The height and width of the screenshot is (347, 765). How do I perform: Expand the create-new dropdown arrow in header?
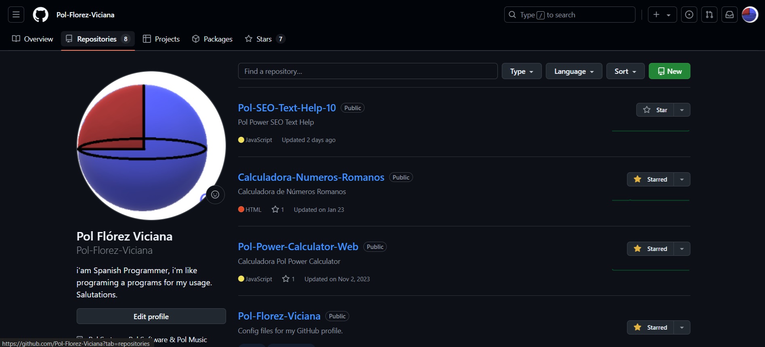[x=669, y=15]
